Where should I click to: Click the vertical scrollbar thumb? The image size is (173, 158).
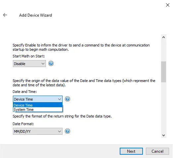163,72
